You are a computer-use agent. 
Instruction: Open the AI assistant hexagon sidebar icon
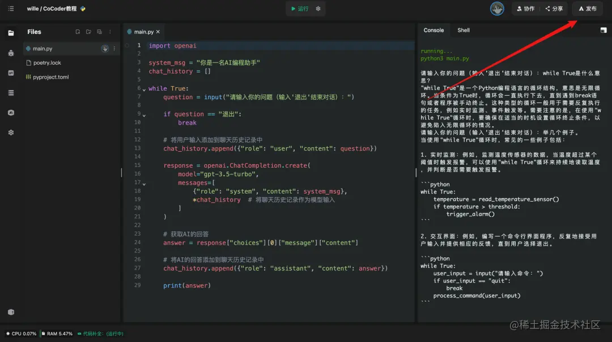pos(11,113)
